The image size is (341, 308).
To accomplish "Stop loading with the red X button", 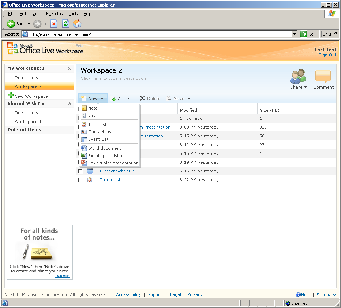I will point(54,24).
